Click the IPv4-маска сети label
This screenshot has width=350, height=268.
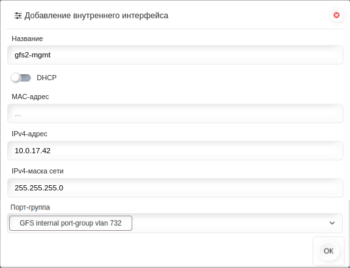coord(38,171)
